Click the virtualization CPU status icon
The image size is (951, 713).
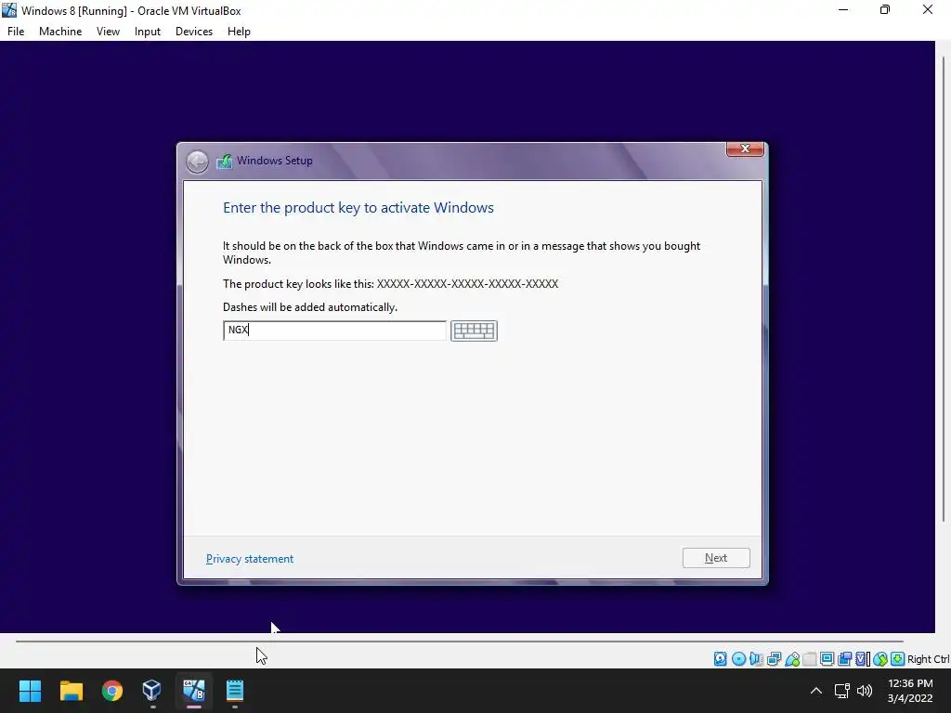862,659
